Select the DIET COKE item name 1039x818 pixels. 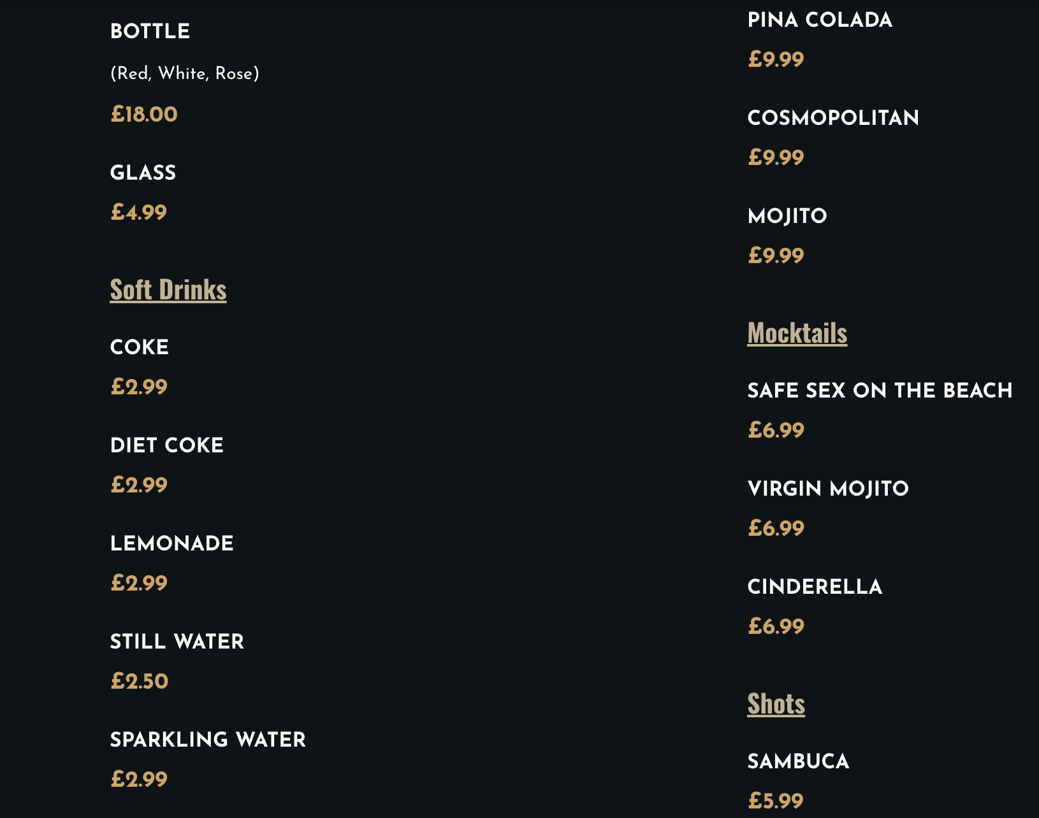point(167,445)
